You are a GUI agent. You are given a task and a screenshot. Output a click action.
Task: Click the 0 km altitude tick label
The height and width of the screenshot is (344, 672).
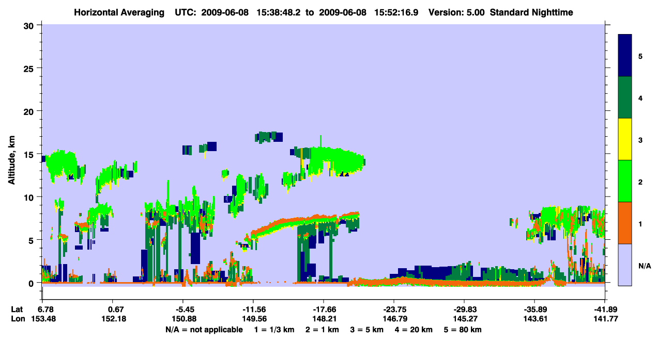click(32, 283)
